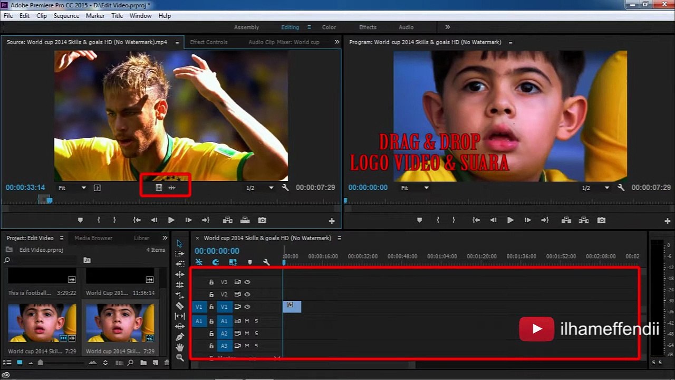Toggle V1 source patching button
Screen dimensions: 675x380
tap(199, 307)
